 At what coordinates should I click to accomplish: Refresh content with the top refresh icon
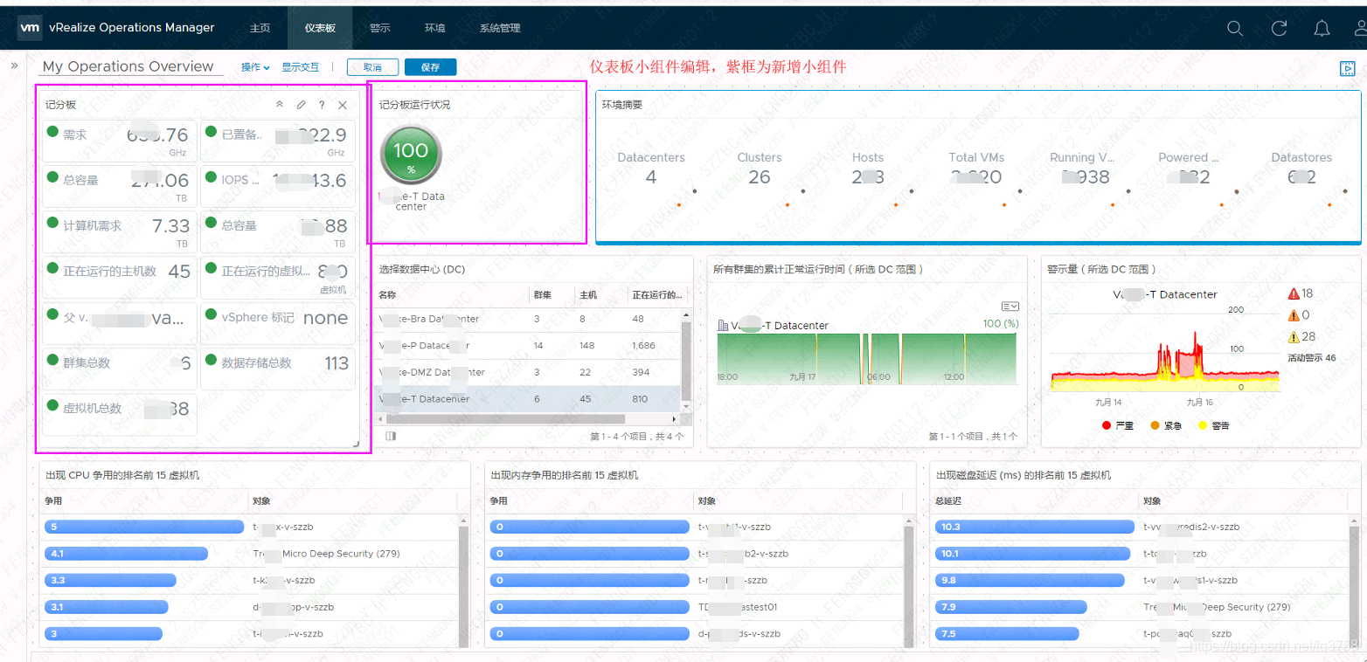coord(1279,28)
